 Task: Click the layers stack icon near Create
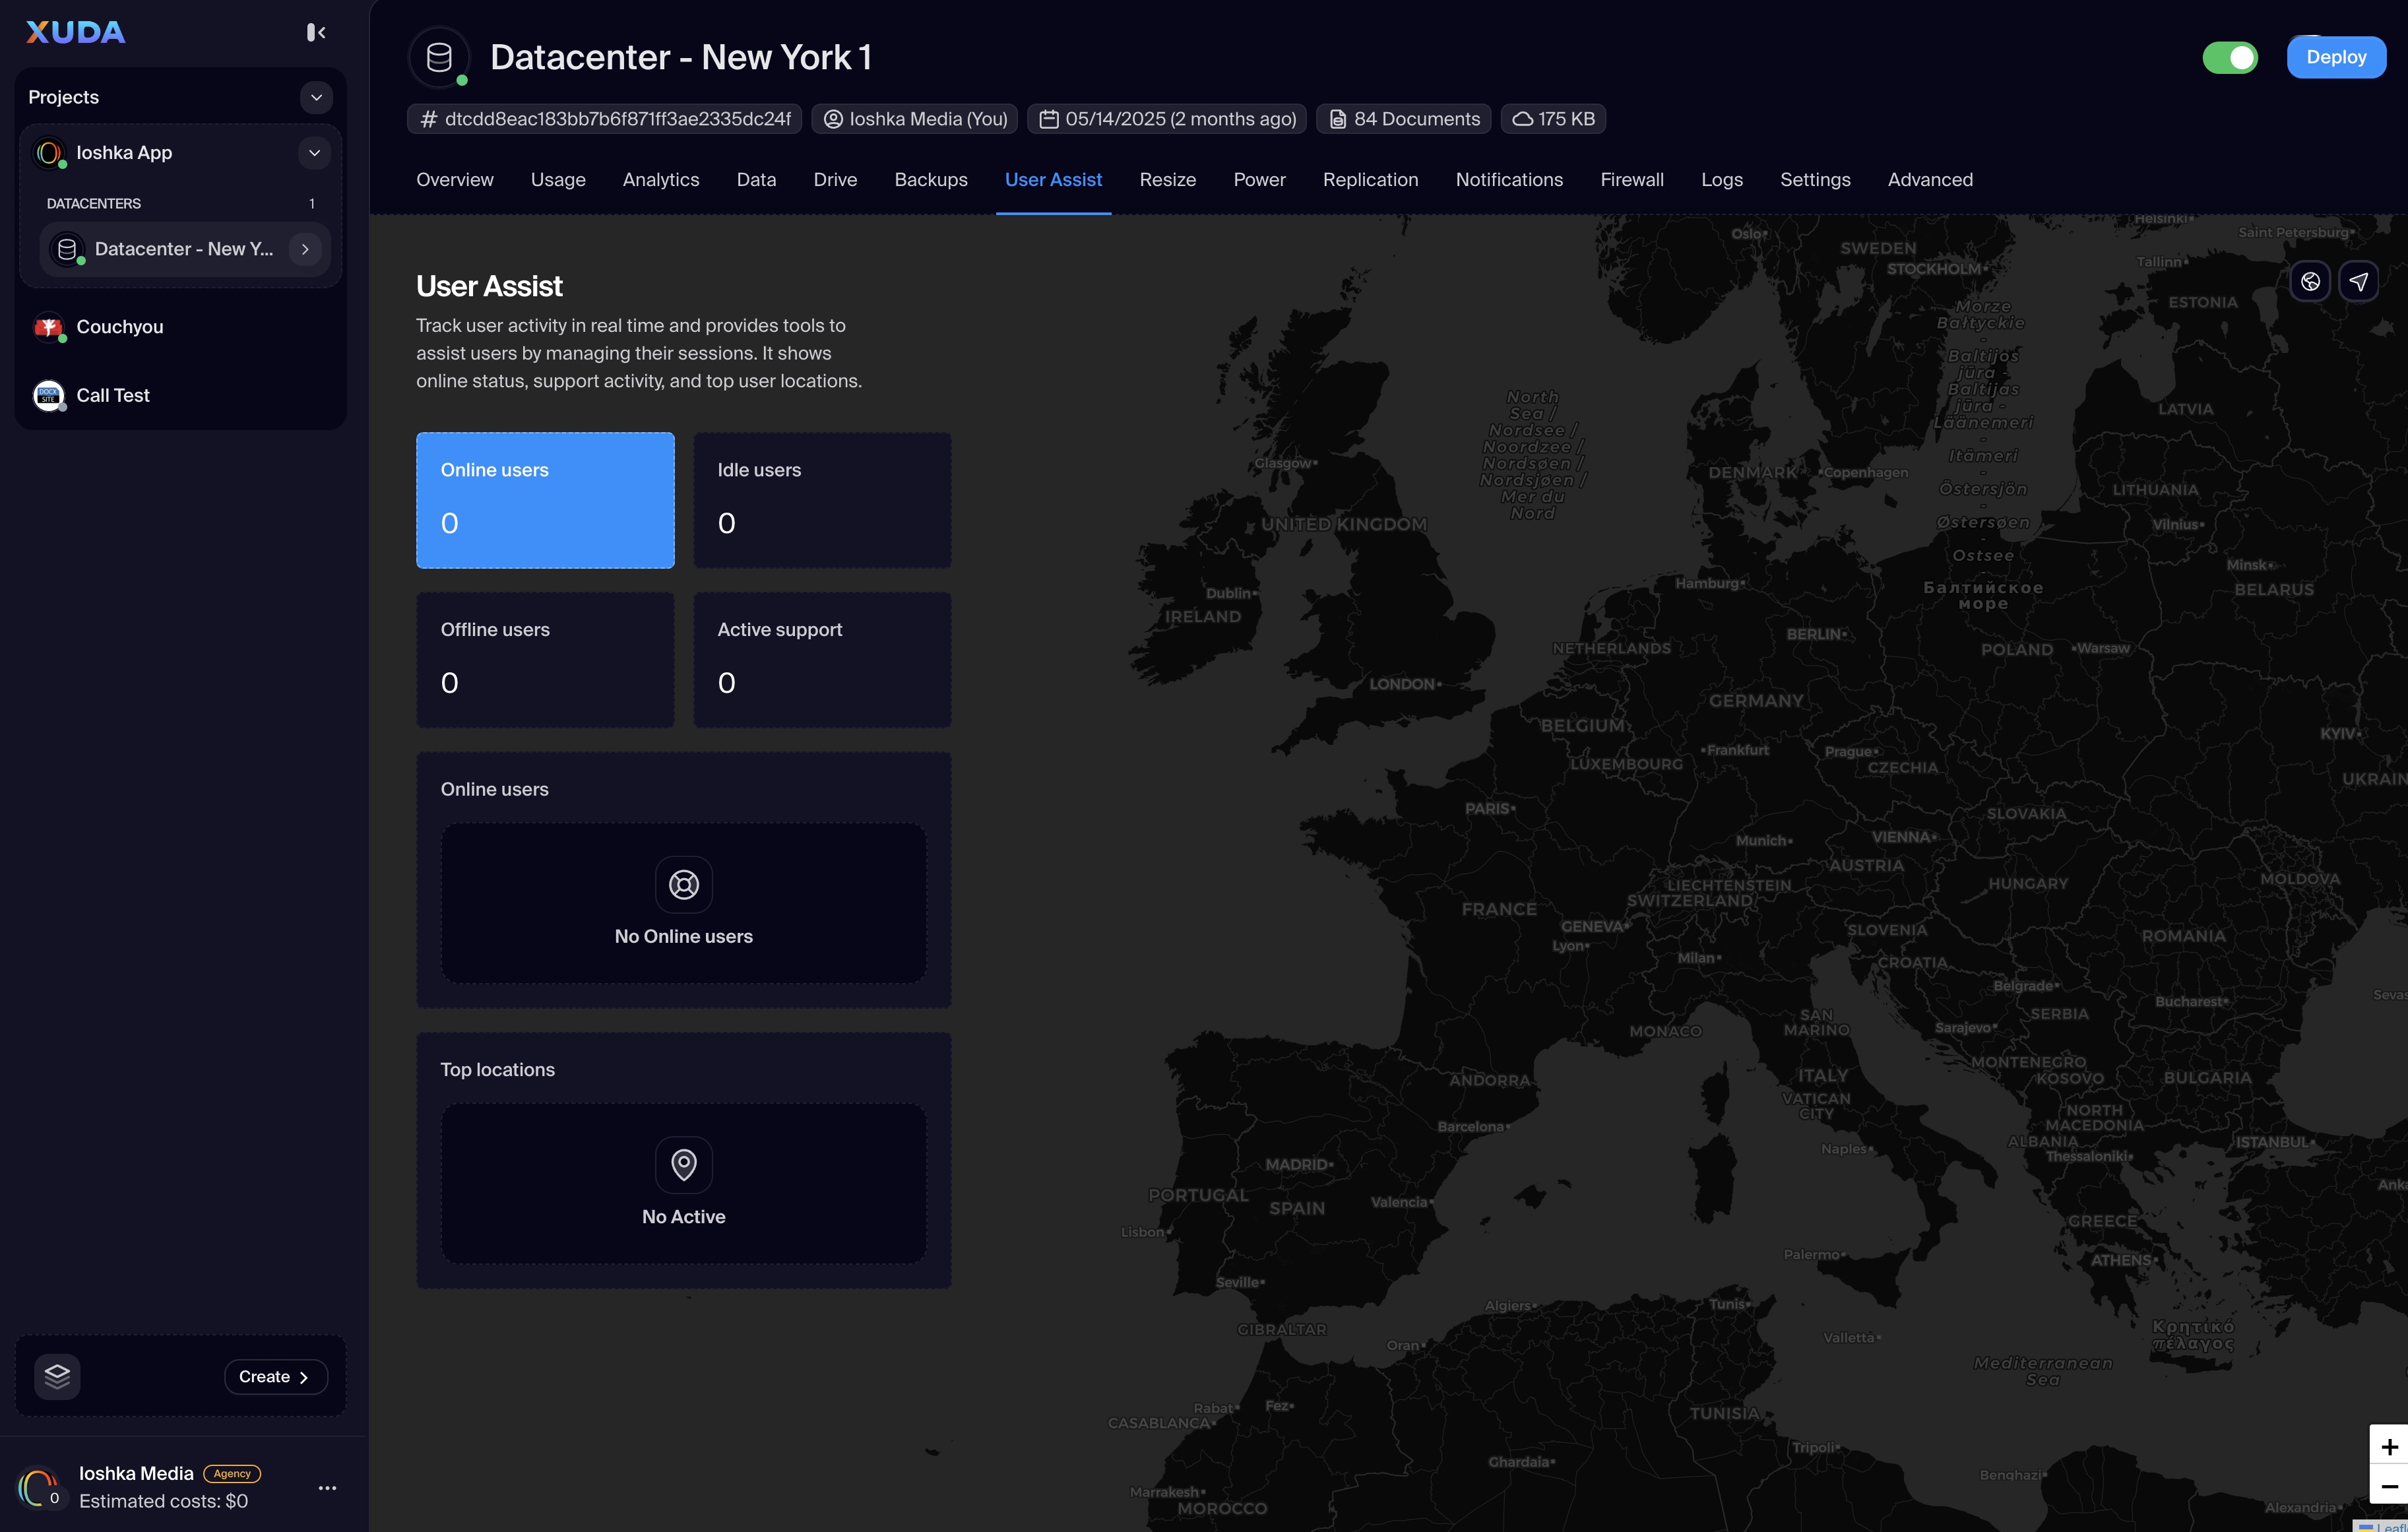[x=58, y=1376]
